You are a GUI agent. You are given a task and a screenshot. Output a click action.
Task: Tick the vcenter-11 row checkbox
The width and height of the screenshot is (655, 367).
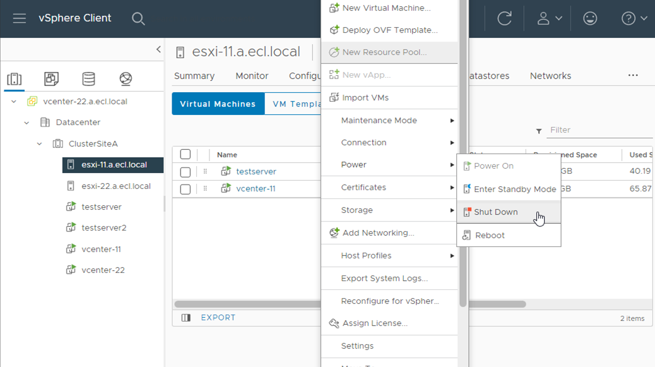click(185, 189)
